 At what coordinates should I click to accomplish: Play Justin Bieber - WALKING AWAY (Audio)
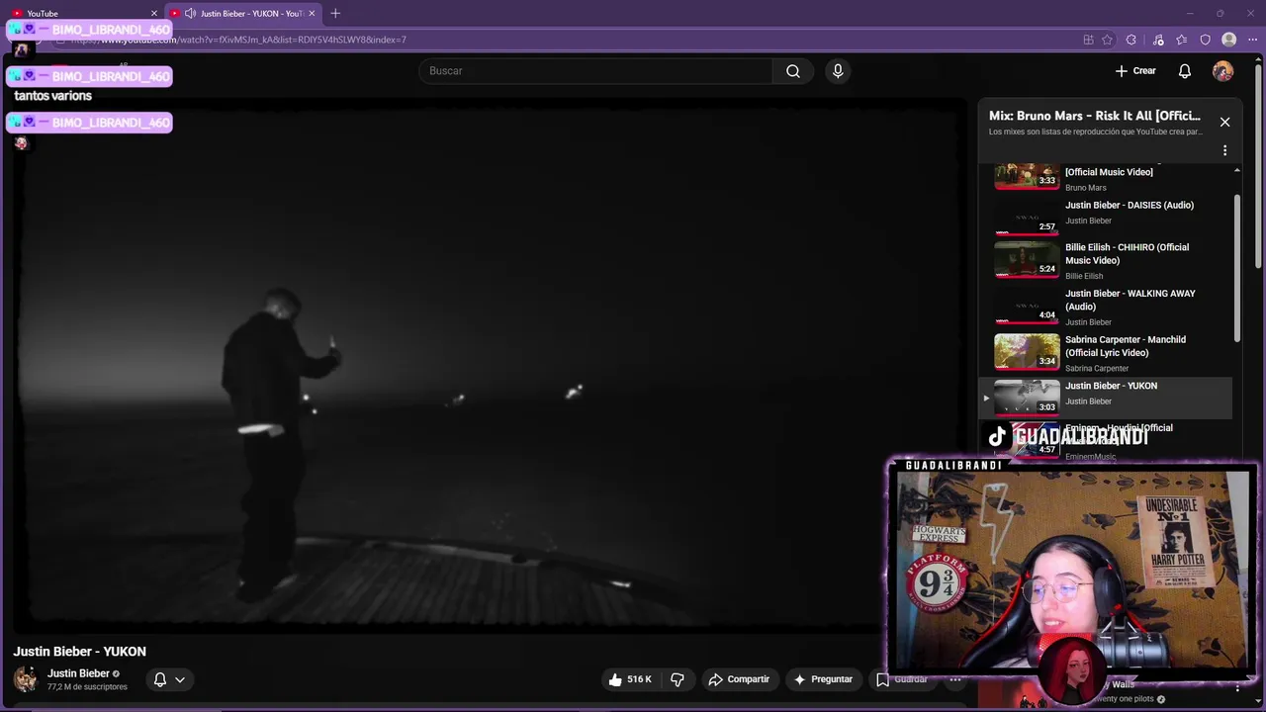(1130, 300)
